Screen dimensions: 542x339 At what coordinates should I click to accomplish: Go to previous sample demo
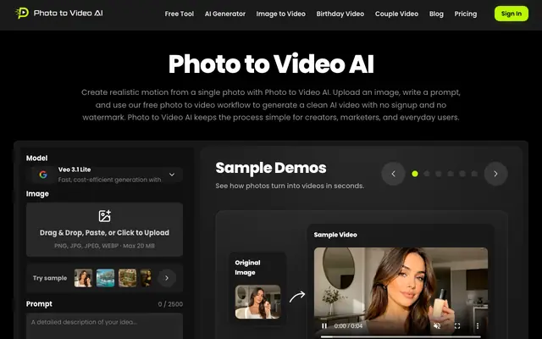393,174
